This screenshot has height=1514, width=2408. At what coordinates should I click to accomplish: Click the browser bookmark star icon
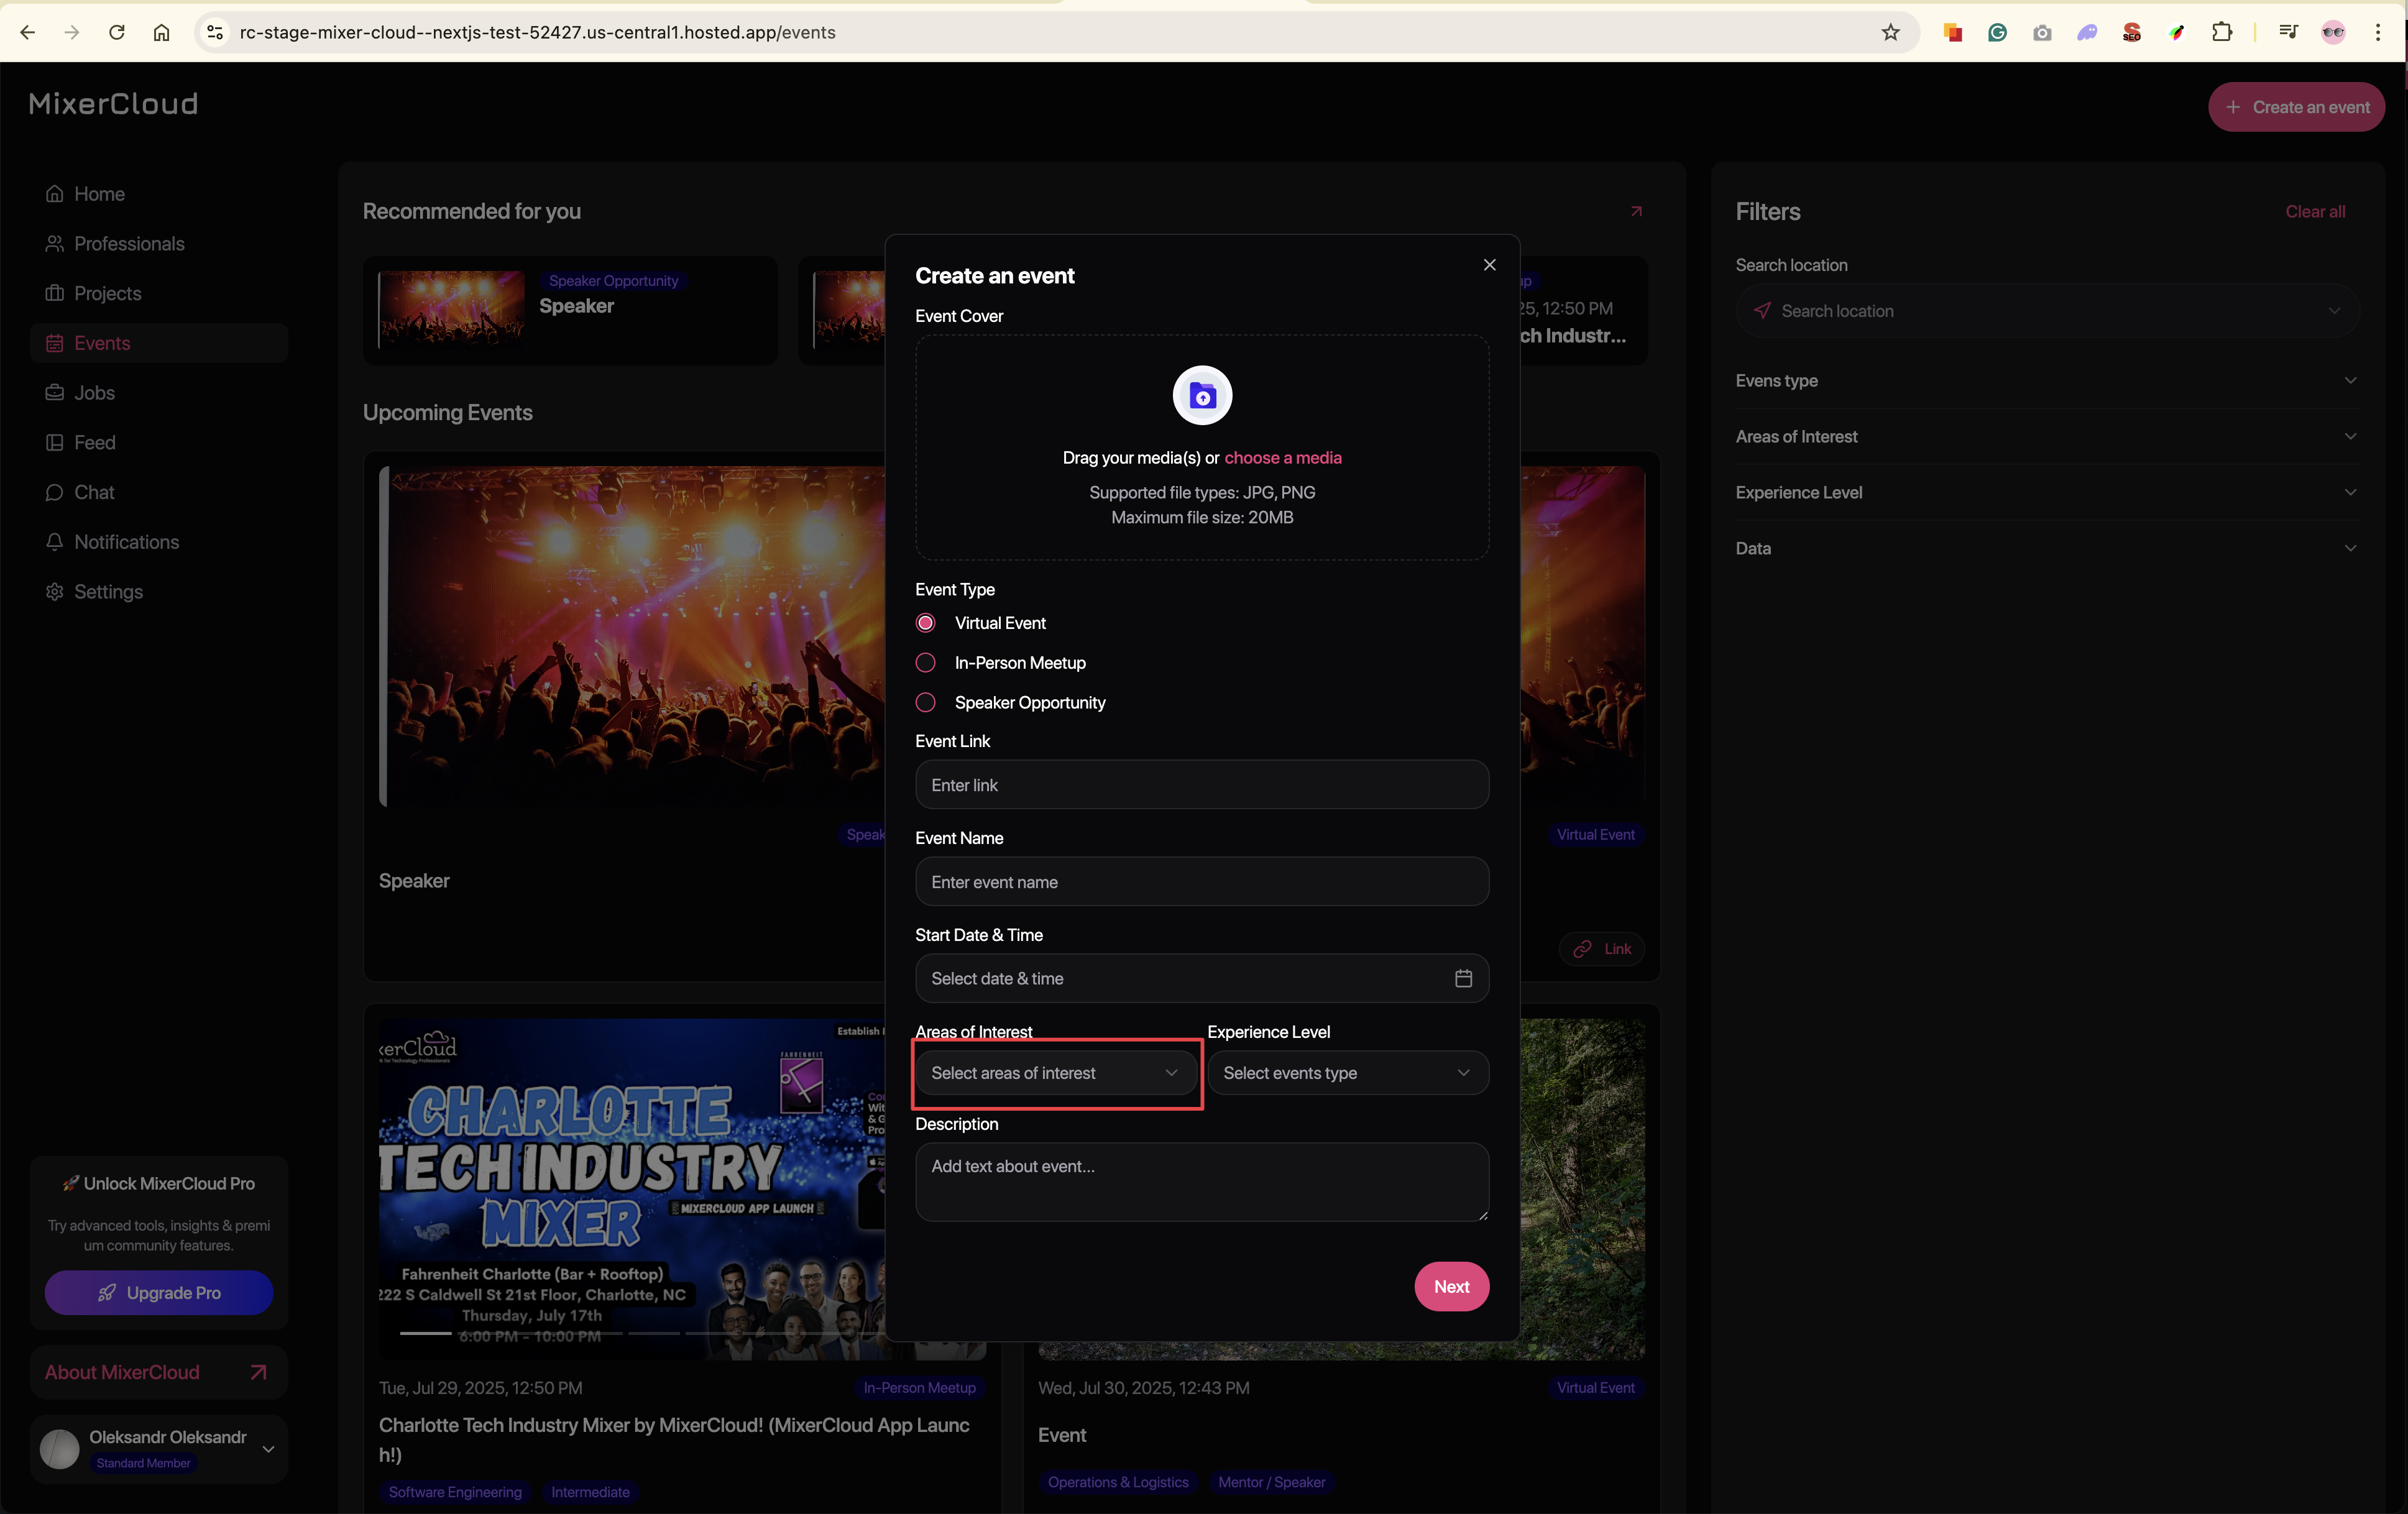[x=1890, y=33]
